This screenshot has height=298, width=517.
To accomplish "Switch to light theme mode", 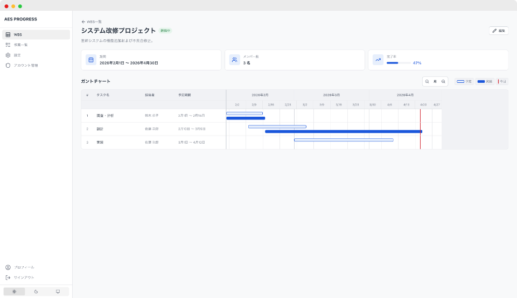I will click(x=14, y=292).
